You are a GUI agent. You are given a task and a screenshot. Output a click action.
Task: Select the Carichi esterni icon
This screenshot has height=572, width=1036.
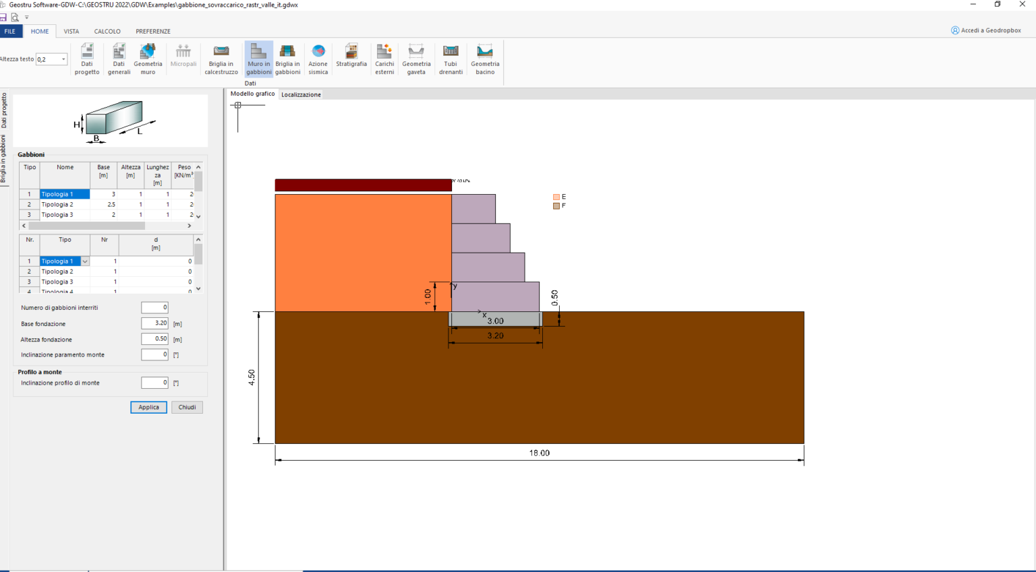point(384,59)
